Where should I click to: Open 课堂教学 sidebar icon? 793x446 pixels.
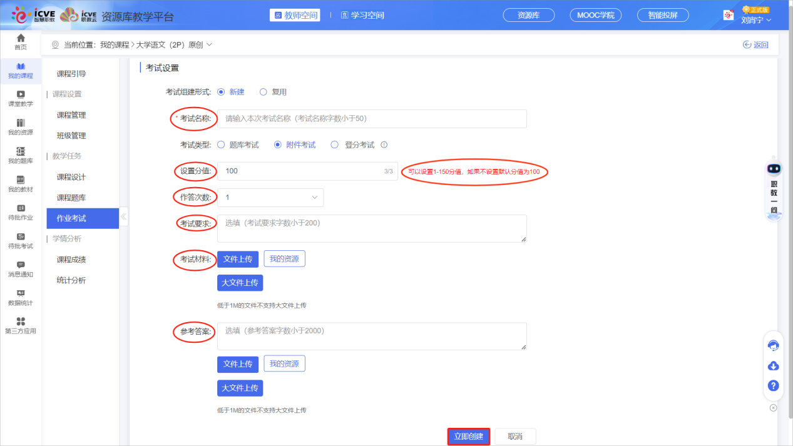21,95
